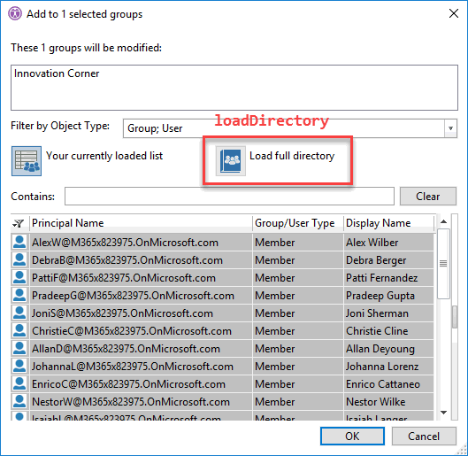
Task: Click display name Alex Wilber
Action: [372, 243]
